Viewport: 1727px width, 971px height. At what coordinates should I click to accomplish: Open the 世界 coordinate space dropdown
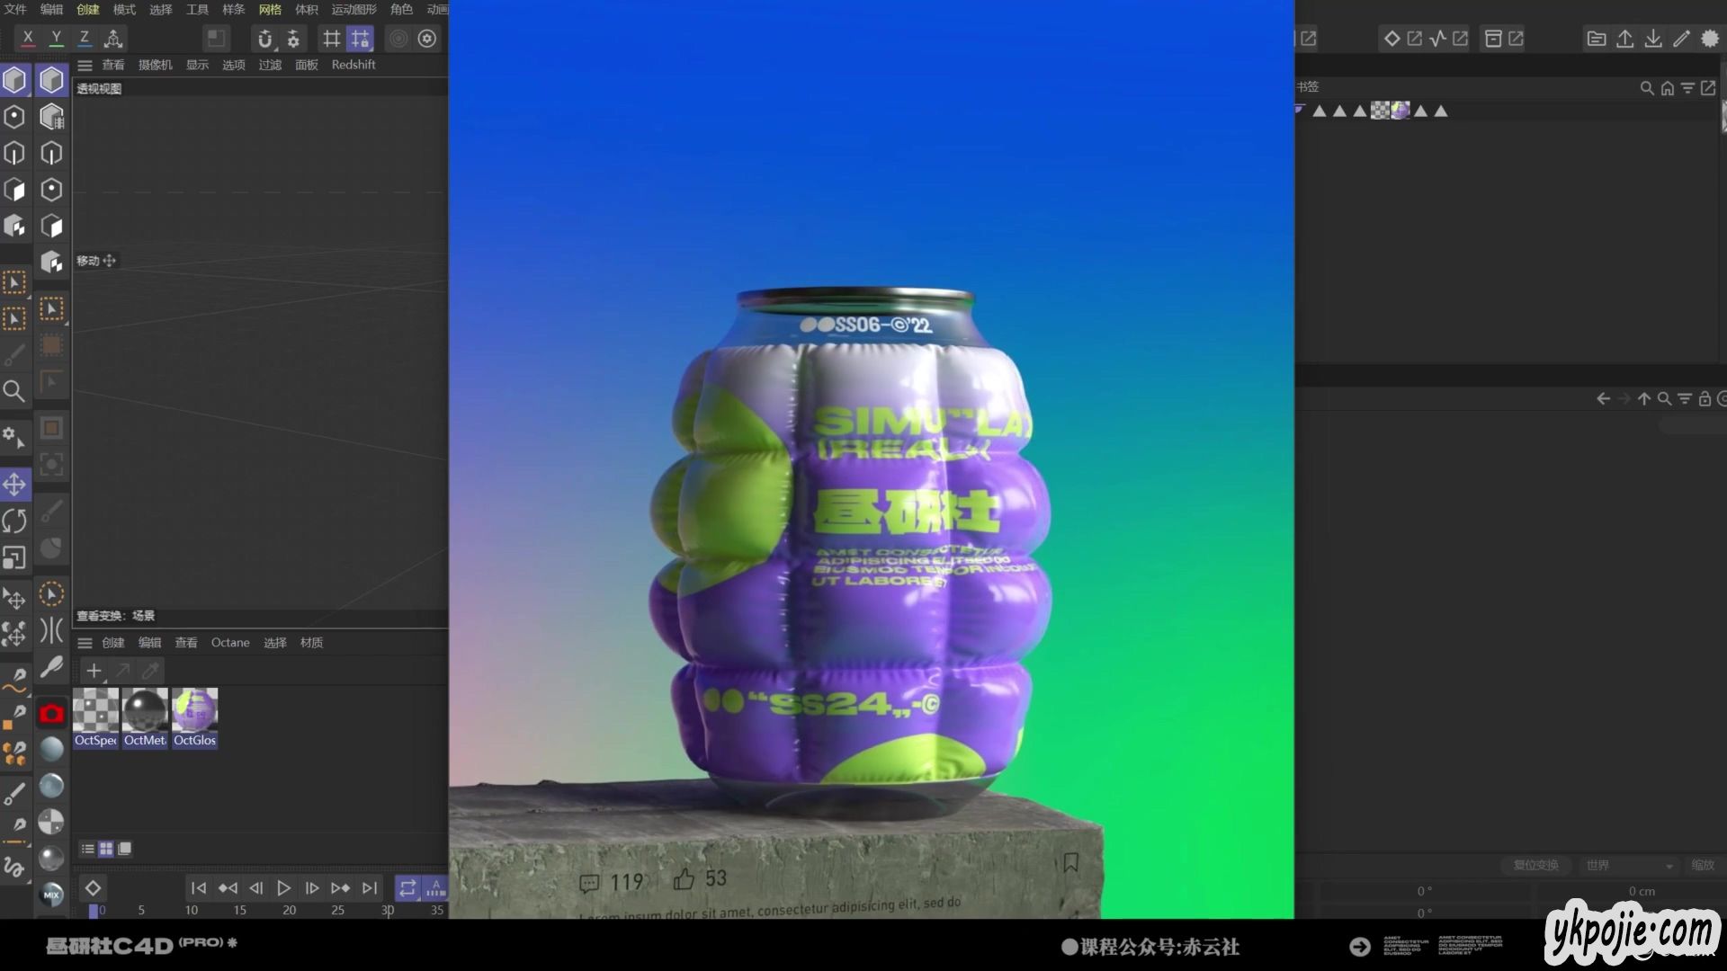tap(1629, 866)
